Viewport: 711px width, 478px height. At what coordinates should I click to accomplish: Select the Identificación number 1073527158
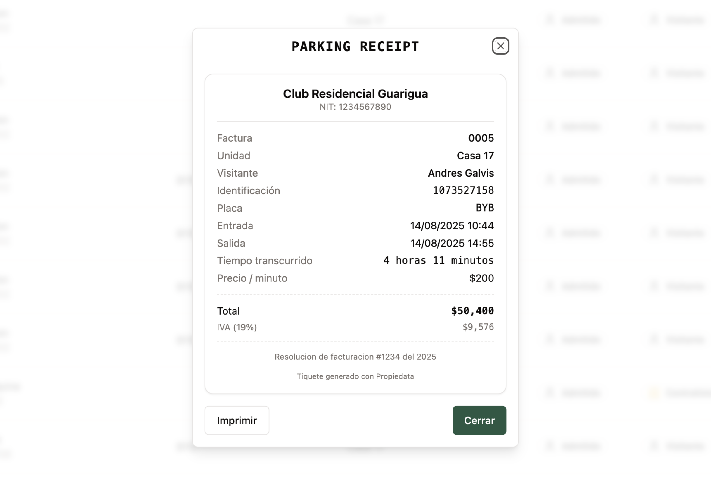pos(464,190)
